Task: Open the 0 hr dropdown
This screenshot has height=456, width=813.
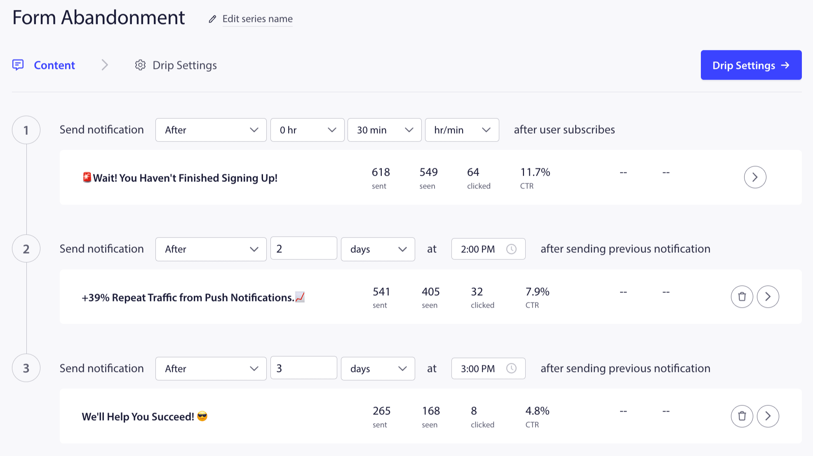Action: click(307, 130)
